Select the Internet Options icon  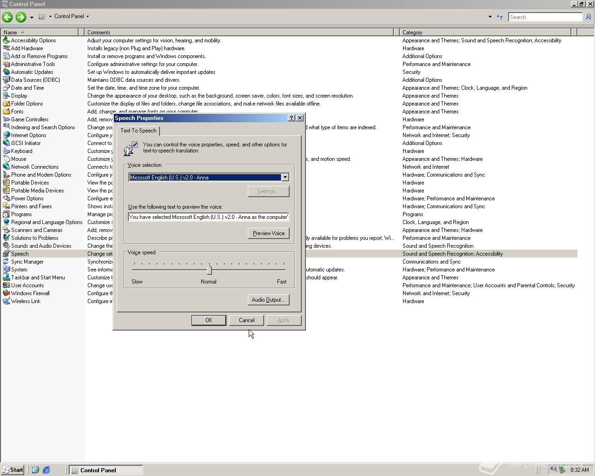click(x=6, y=135)
